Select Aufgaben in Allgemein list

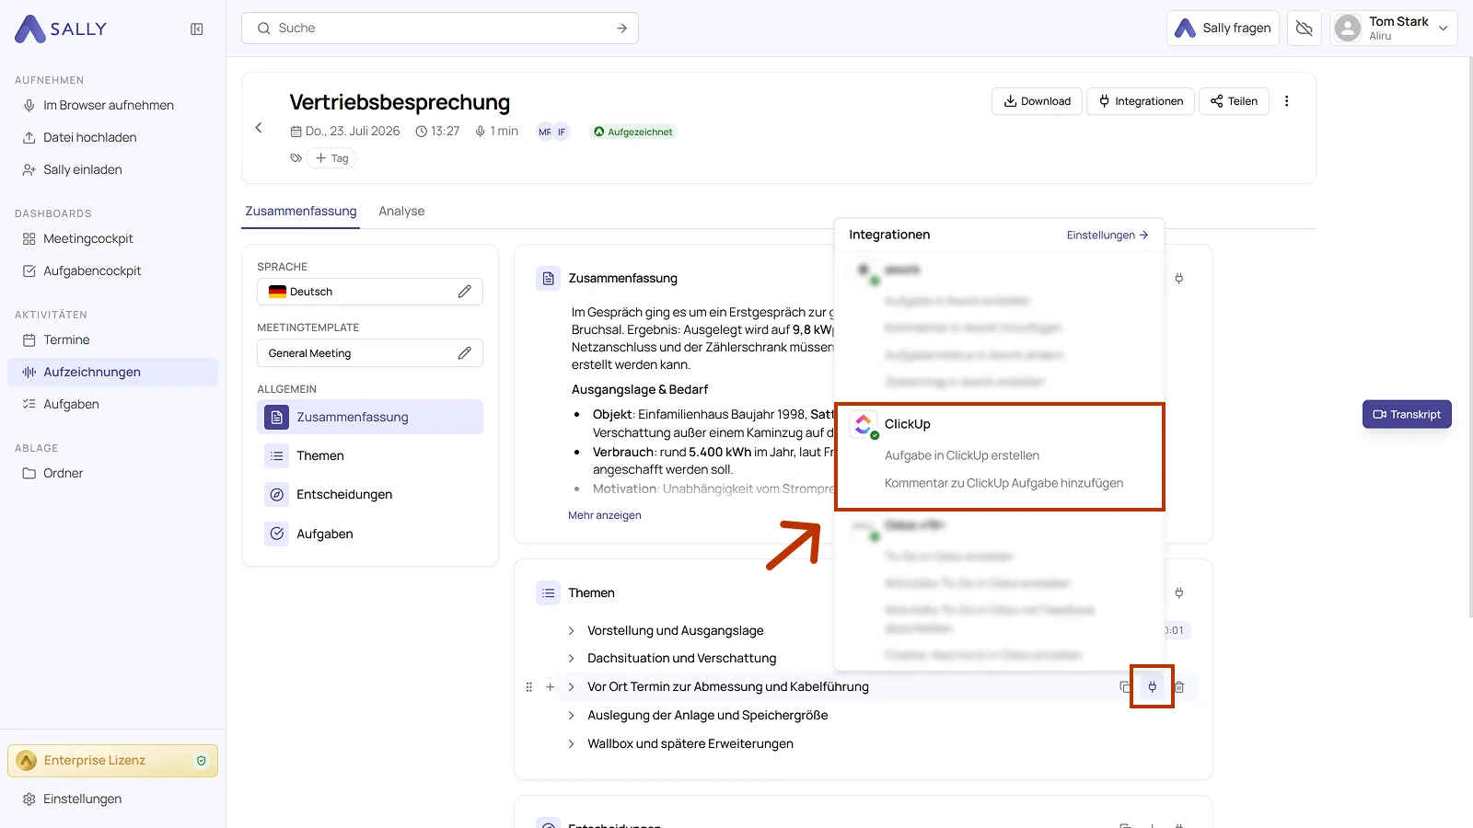coord(370,535)
